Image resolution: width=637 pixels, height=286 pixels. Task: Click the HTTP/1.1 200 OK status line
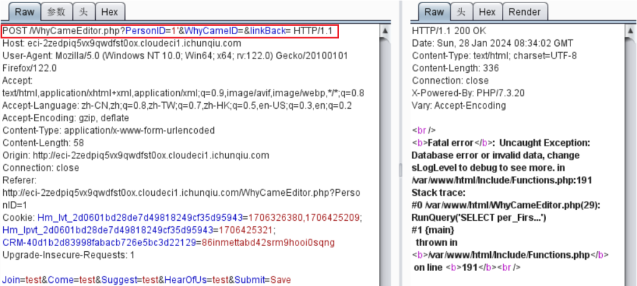[x=449, y=31]
